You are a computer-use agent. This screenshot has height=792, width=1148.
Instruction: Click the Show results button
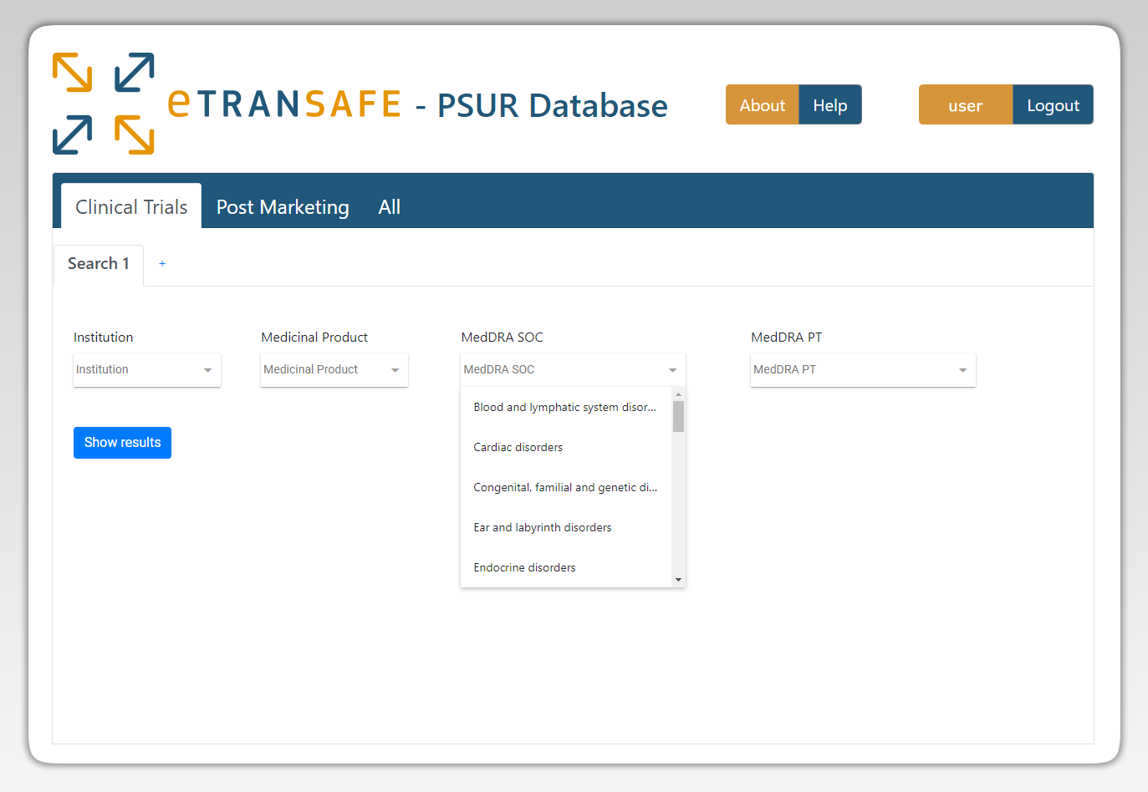coord(122,442)
